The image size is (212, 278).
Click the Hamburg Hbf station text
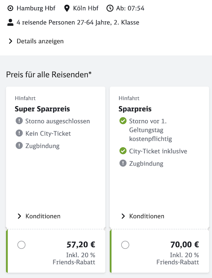[x=36, y=8]
